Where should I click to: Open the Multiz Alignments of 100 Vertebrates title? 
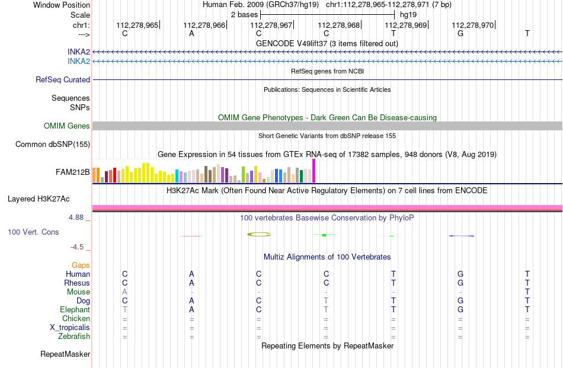click(327, 257)
